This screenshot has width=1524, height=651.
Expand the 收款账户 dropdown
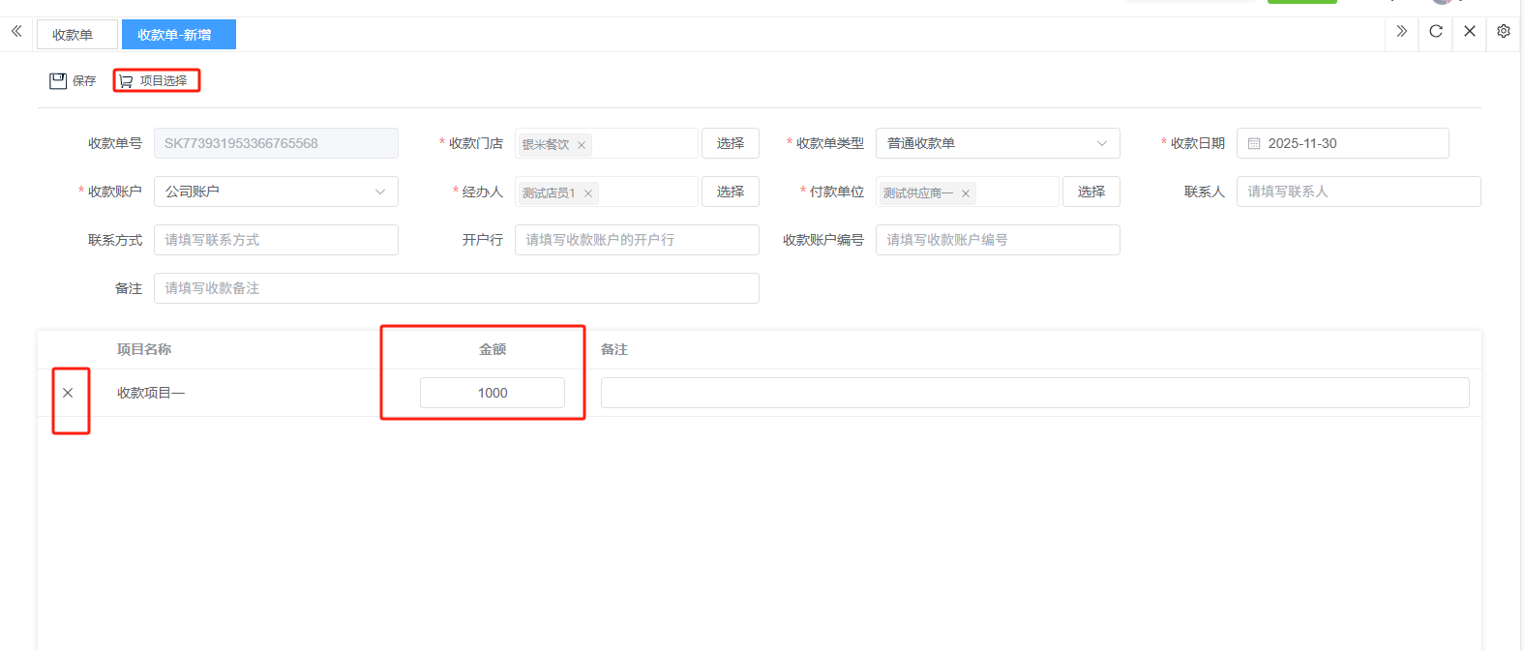(276, 192)
